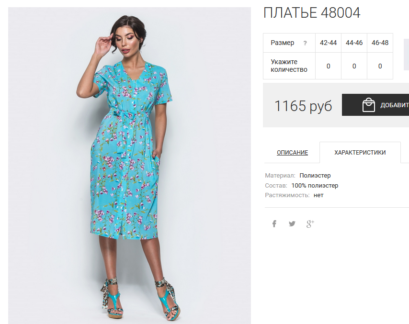Viewport: 409px width, 324px height.
Task: Set quantity field for size 42-44
Action: pyautogui.click(x=328, y=66)
